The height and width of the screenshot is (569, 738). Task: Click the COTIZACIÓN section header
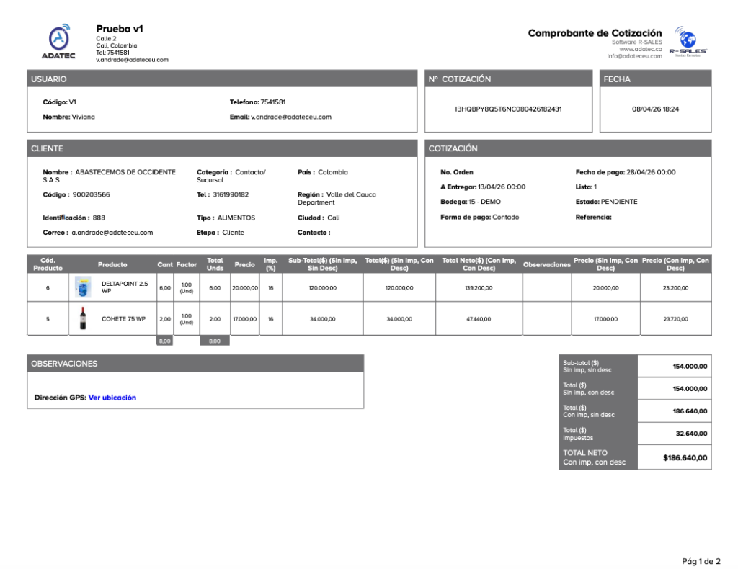(568, 148)
